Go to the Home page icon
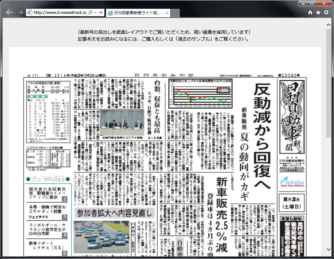Image resolution: width=334 pixels, height=259 pixels. [310, 12]
